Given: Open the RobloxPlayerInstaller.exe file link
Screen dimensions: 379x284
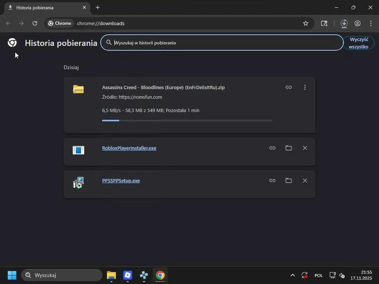Looking at the screenshot, I should [x=129, y=148].
